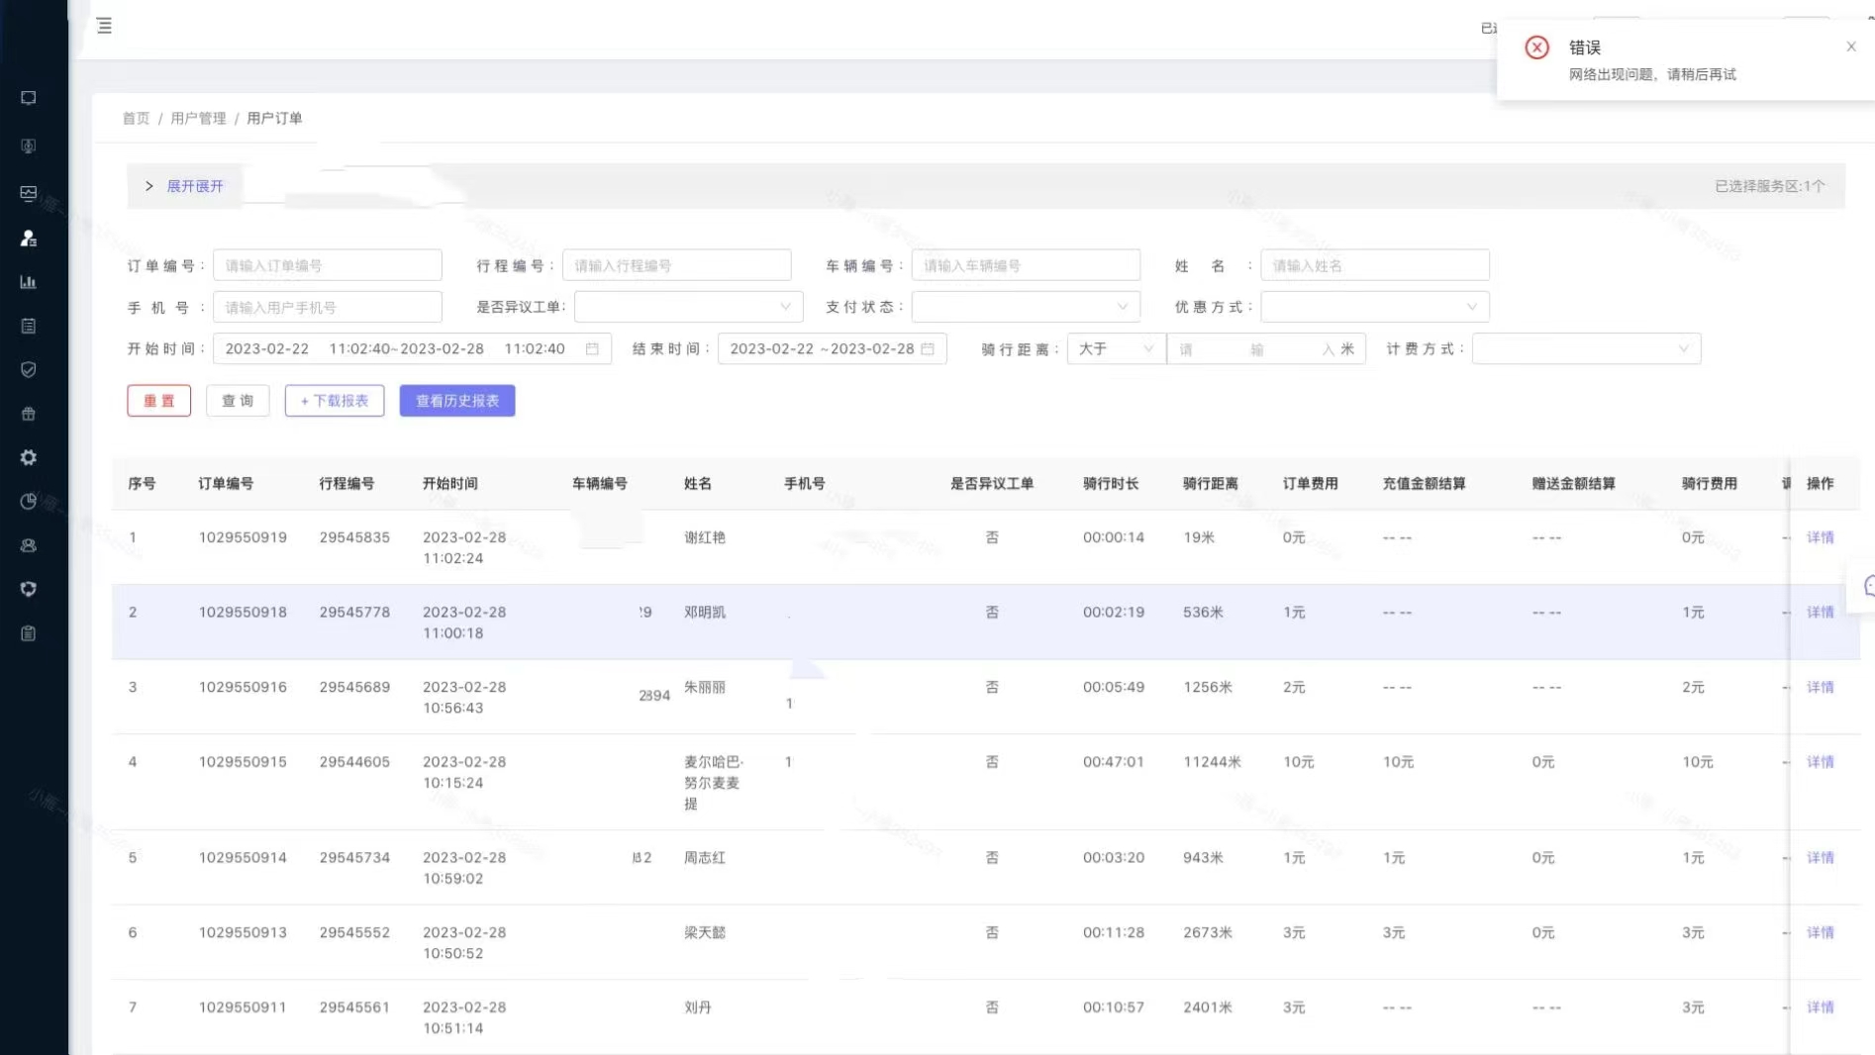Click the 充值金额结算 column header
This screenshot has width=1875, height=1055.
(x=1425, y=484)
